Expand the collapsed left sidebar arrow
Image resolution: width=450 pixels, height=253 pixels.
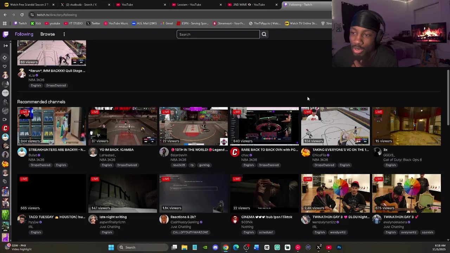point(5,45)
